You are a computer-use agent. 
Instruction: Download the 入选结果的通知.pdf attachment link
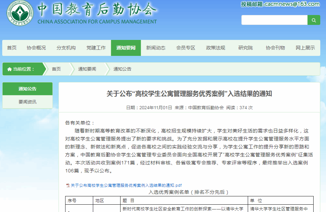(x=126, y=185)
